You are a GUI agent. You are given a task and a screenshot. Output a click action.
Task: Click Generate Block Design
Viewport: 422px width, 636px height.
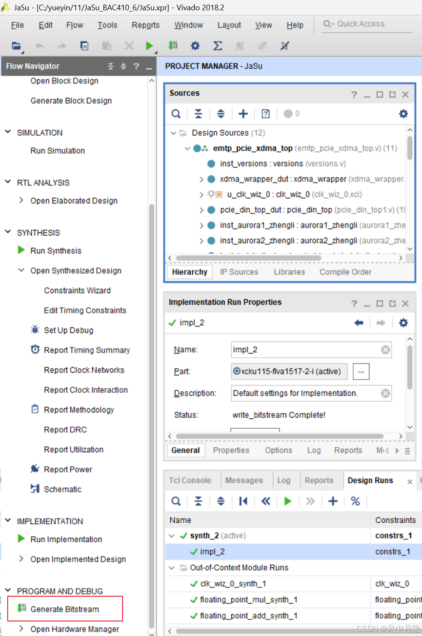tap(71, 101)
